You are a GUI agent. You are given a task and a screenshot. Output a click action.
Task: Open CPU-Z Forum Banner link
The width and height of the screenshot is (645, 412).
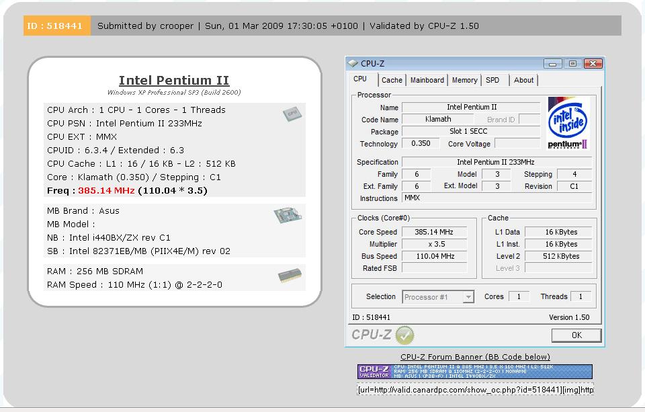click(475, 357)
